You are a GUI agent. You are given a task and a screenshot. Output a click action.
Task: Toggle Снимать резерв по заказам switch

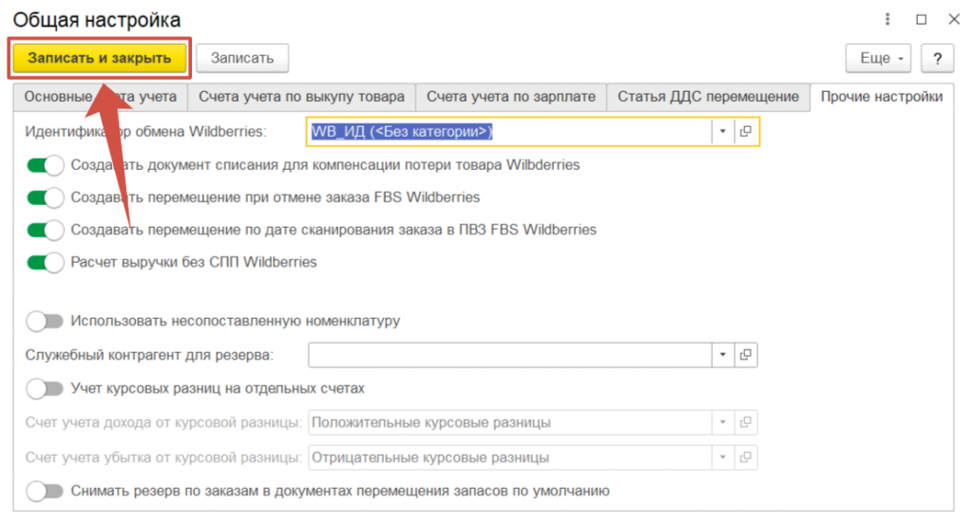point(45,492)
